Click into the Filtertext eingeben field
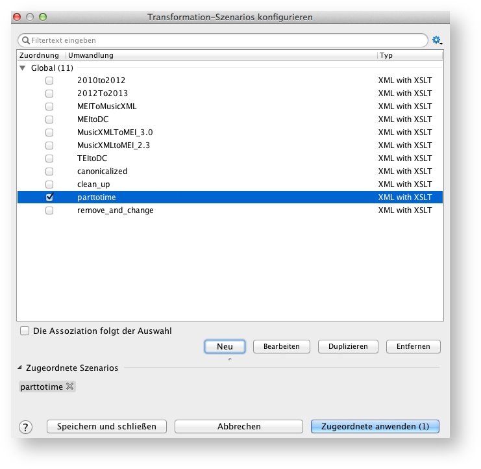 tap(227, 40)
